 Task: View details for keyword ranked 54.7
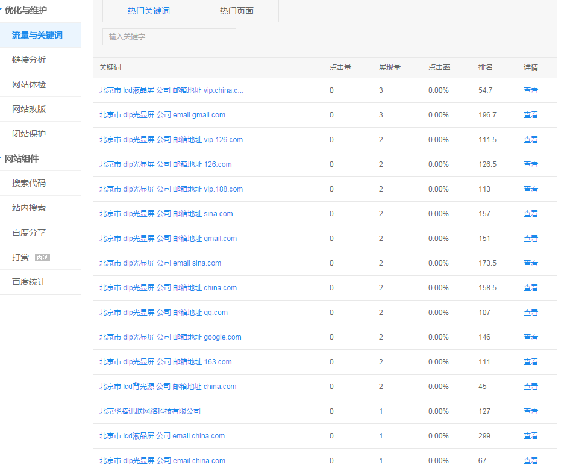click(x=530, y=90)
